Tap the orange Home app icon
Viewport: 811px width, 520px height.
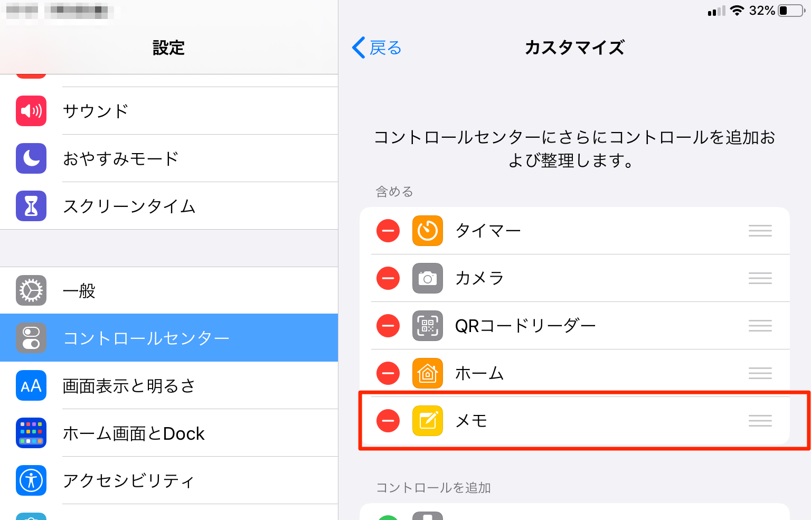428,373
